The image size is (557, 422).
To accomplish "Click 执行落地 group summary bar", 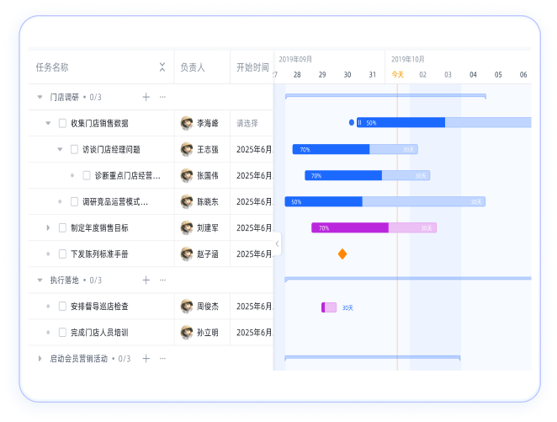I will point(408,279).
